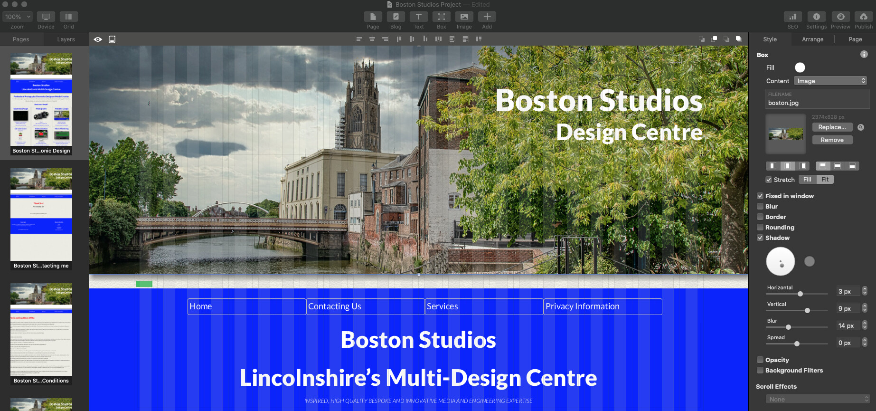The width and height of the screenshot is (876, 411).
Task: Disable the Shadow checkbox
Action: (x=760, y=238)
